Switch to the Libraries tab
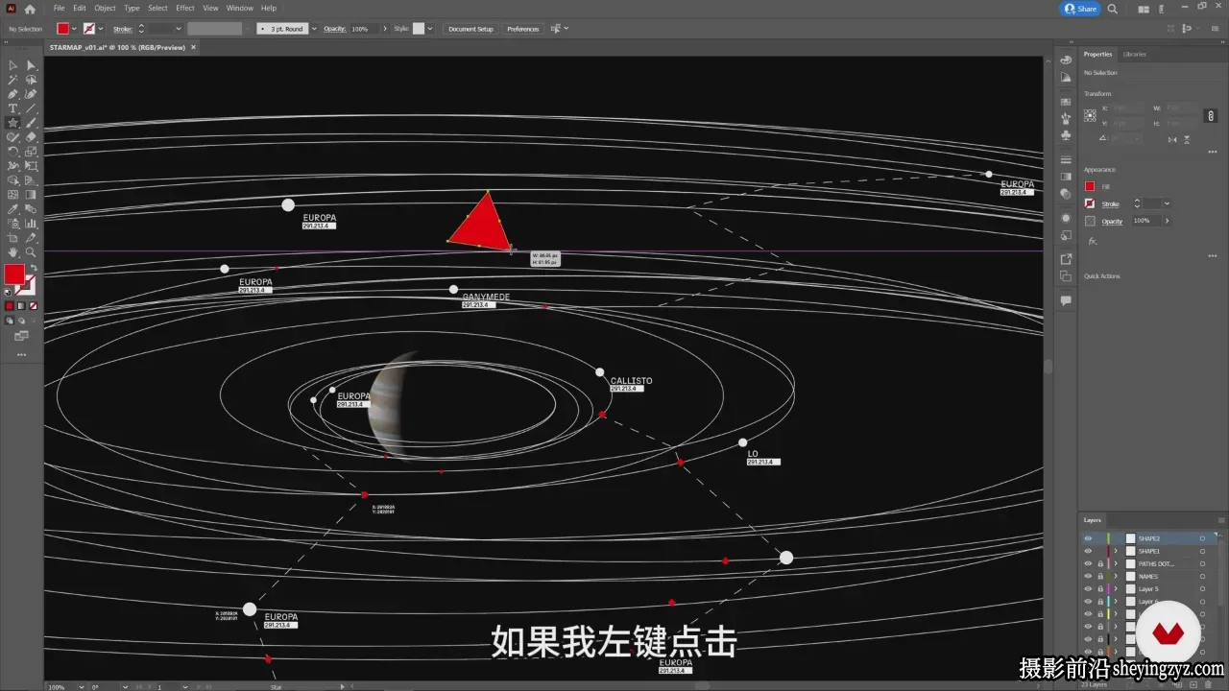 (1134, 54)
